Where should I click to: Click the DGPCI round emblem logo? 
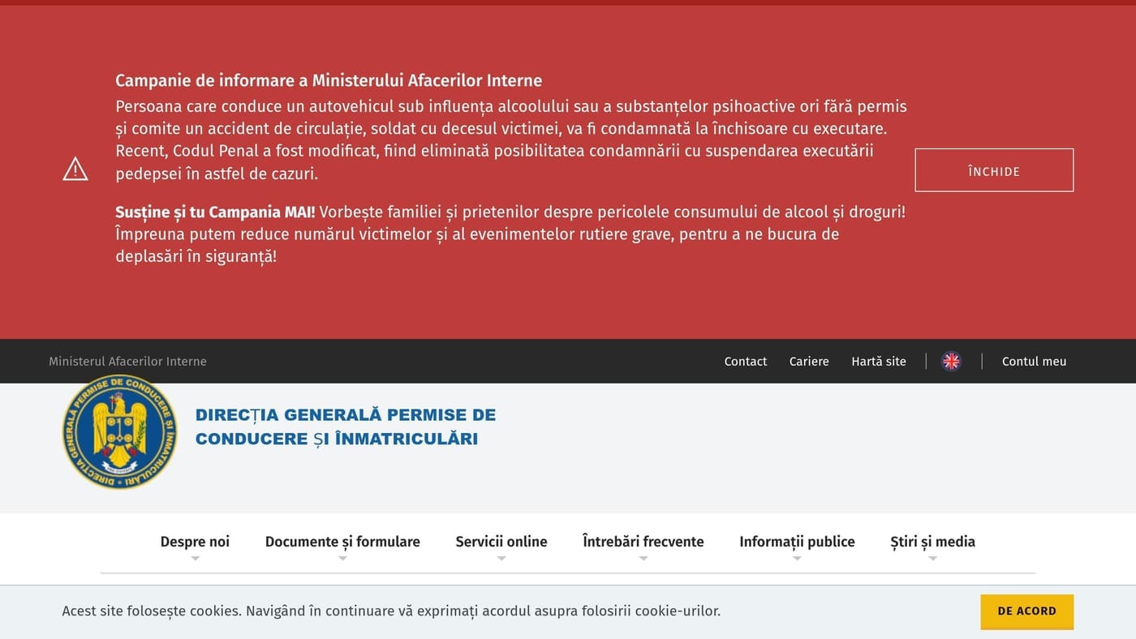point(120,432)
